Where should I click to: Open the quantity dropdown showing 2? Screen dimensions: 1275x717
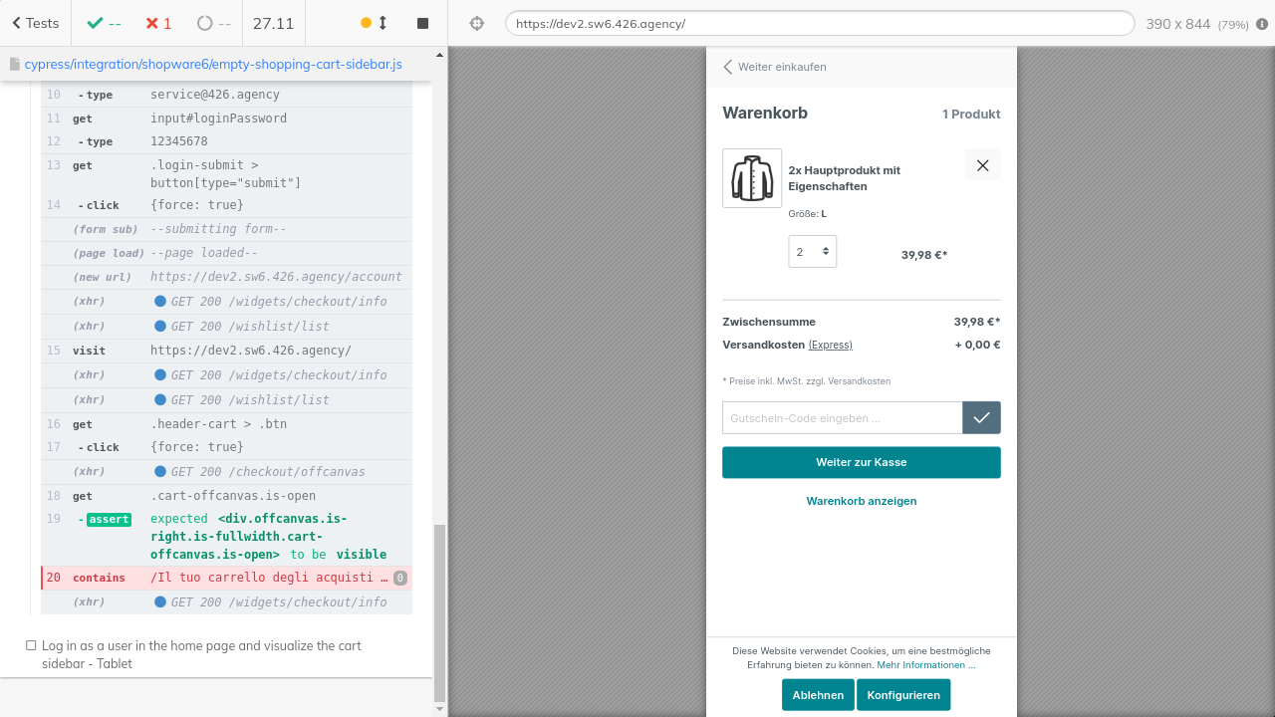pyautogui.click(x=812, y=252)
